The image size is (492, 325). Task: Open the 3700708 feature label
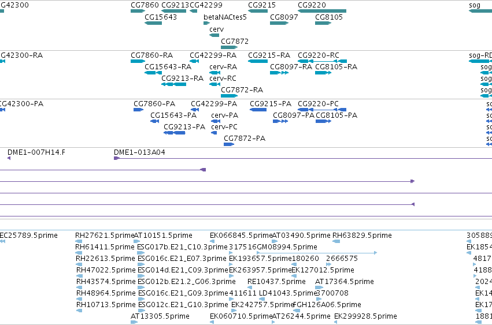(332, 294)
